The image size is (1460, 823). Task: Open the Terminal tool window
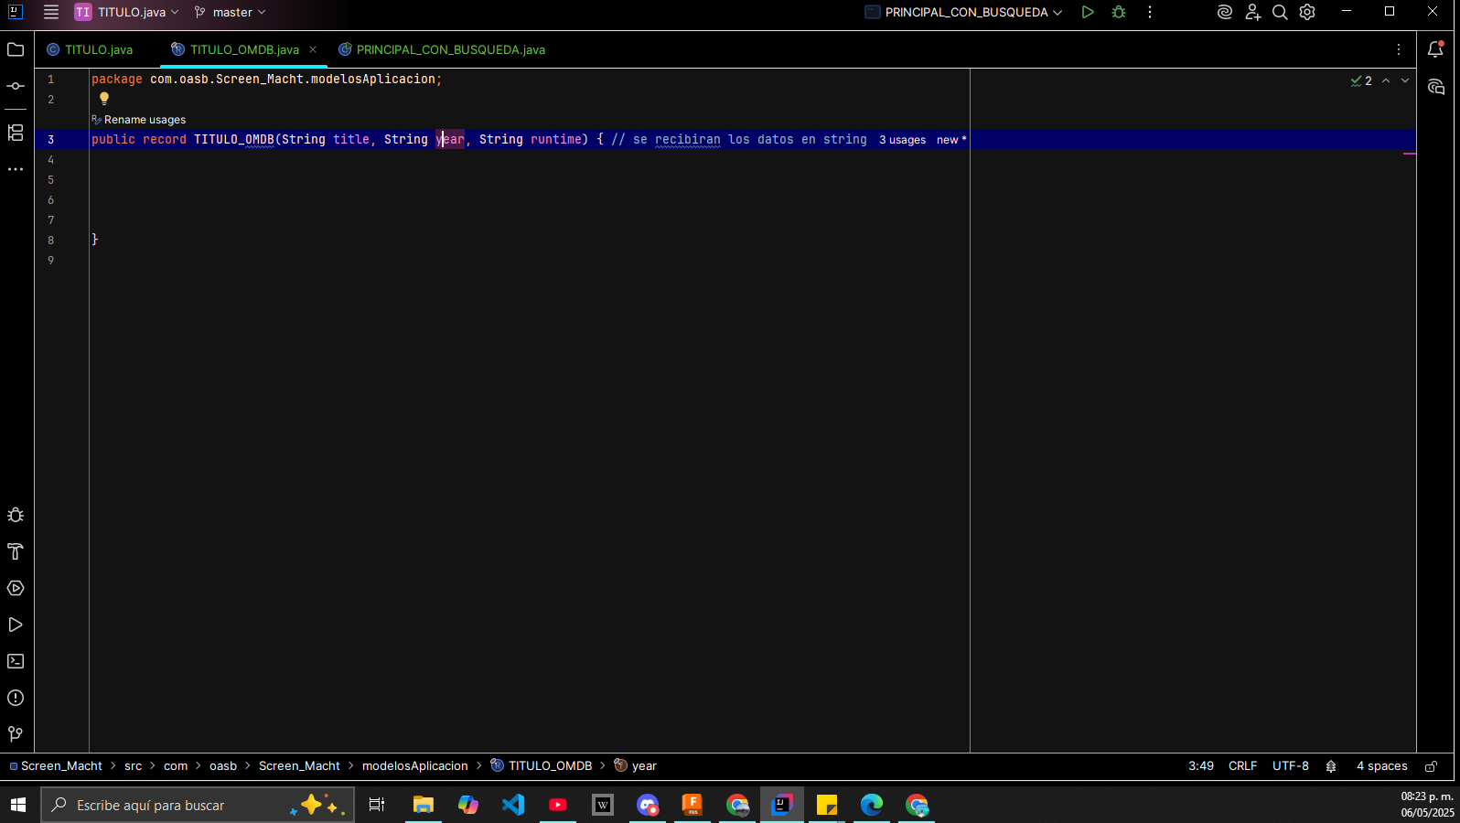click(x=16, y=661)
